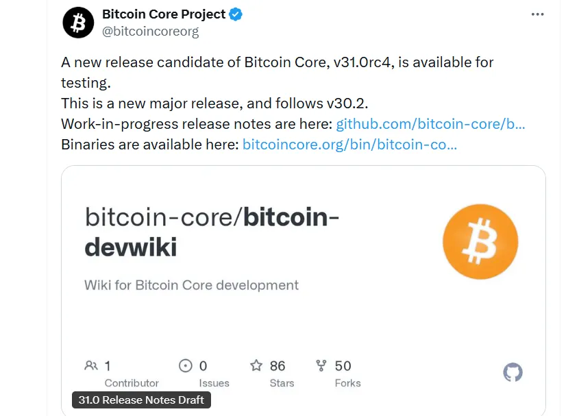The height and width of the screenshot is (416, 579).
Task: Open the three-dot more options menu
Action: [539, 14]
